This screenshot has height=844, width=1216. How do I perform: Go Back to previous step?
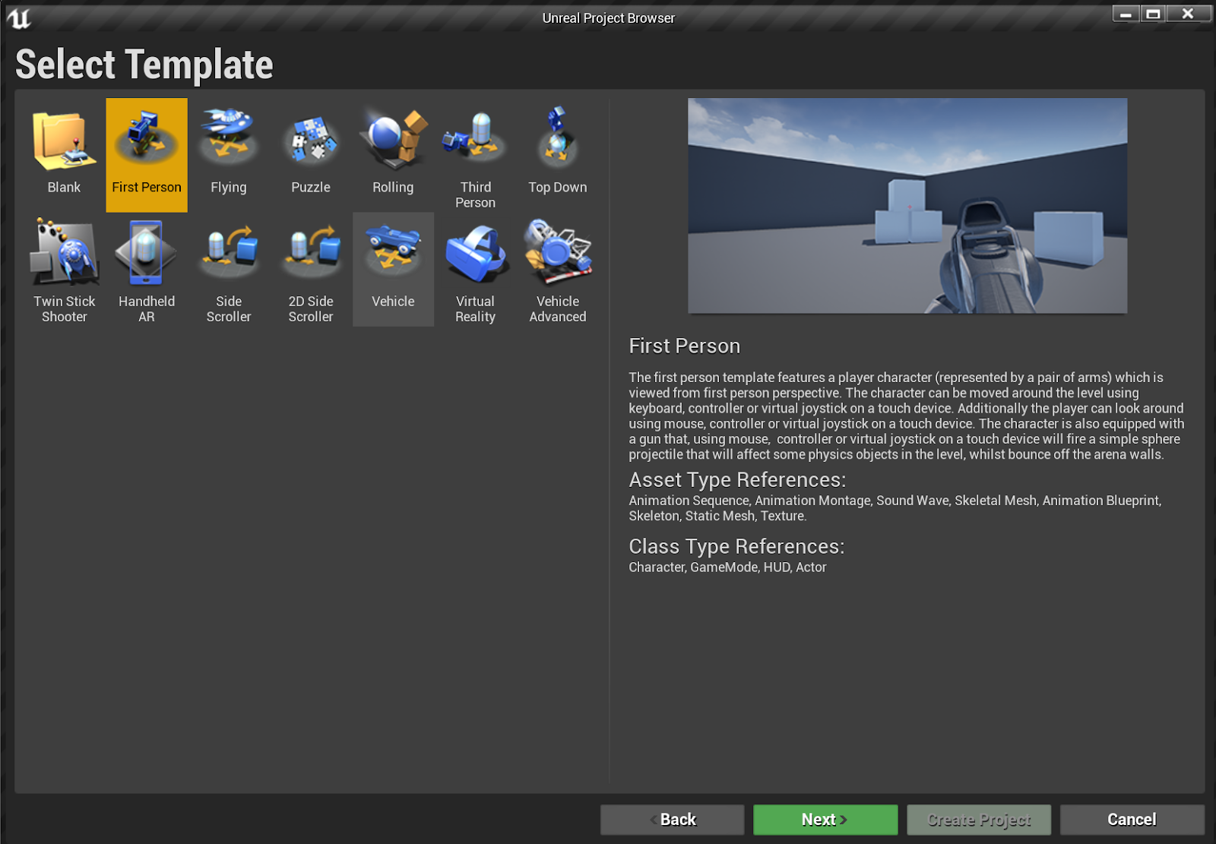tap(672, 820)
